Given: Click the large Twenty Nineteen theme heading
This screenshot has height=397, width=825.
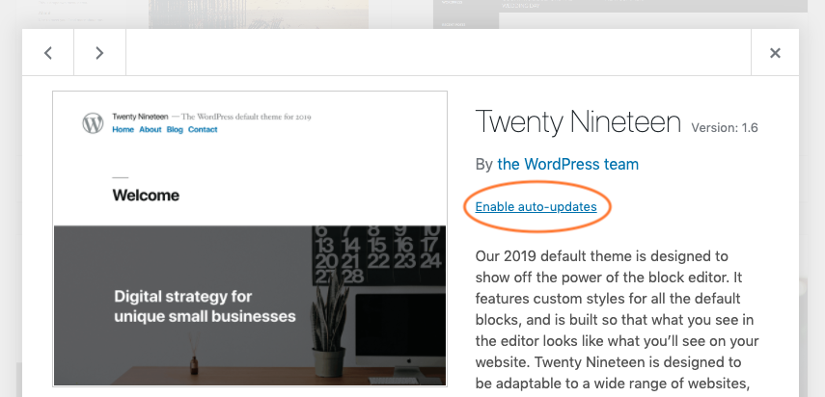Looking at the screenshot, I should coord(578,122).
